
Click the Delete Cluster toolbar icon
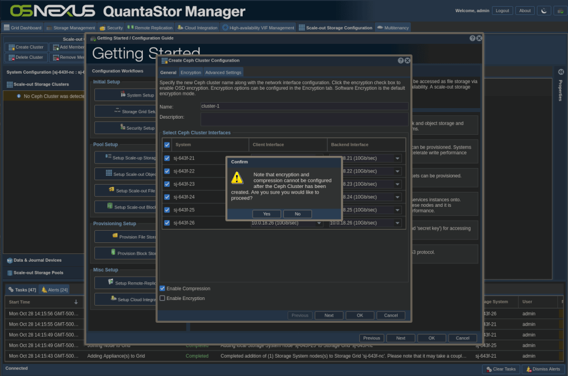pyautogui.click(x=11, y=57)
